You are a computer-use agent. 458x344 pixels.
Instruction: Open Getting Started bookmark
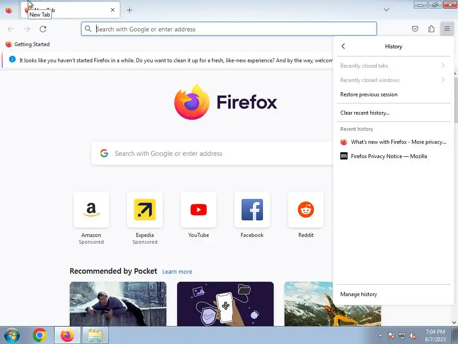(x=27, y=44)
